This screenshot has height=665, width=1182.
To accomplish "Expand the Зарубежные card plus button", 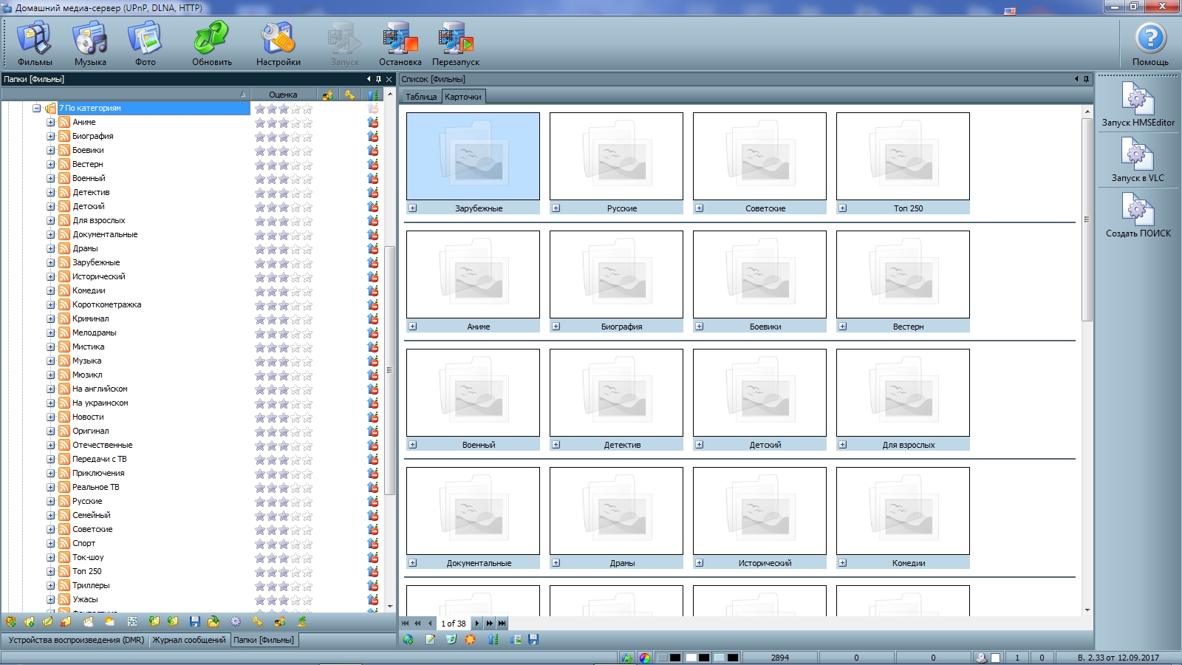I will pyautogui.click(x=413, y=208).
